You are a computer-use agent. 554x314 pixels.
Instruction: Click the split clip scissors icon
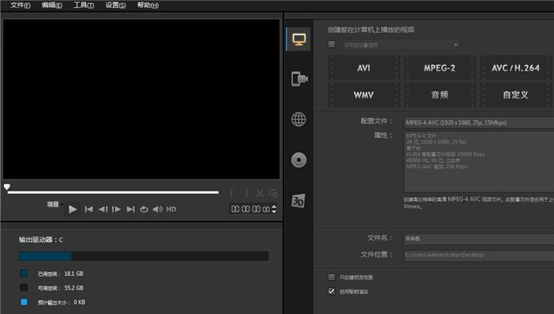[260, 193]
